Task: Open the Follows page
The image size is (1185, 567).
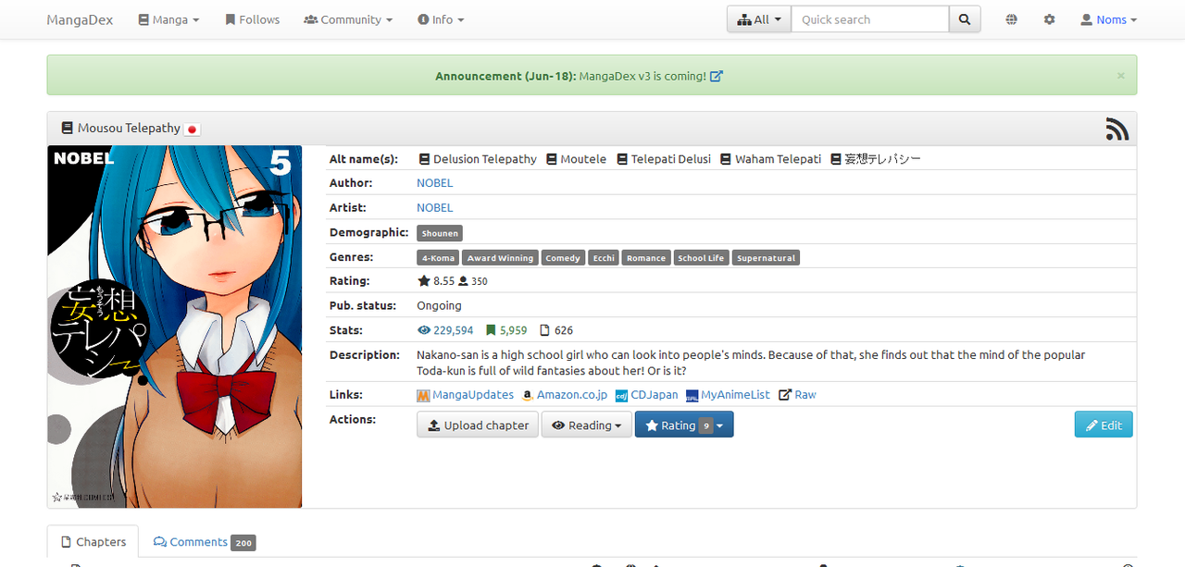Action: point(252,19)
